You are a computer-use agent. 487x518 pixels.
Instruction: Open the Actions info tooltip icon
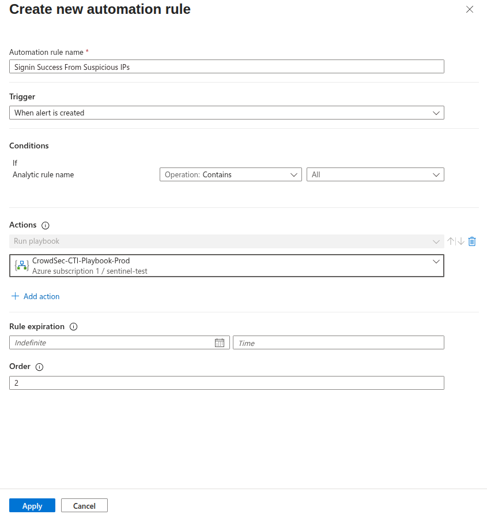click(x=45, y=225)
